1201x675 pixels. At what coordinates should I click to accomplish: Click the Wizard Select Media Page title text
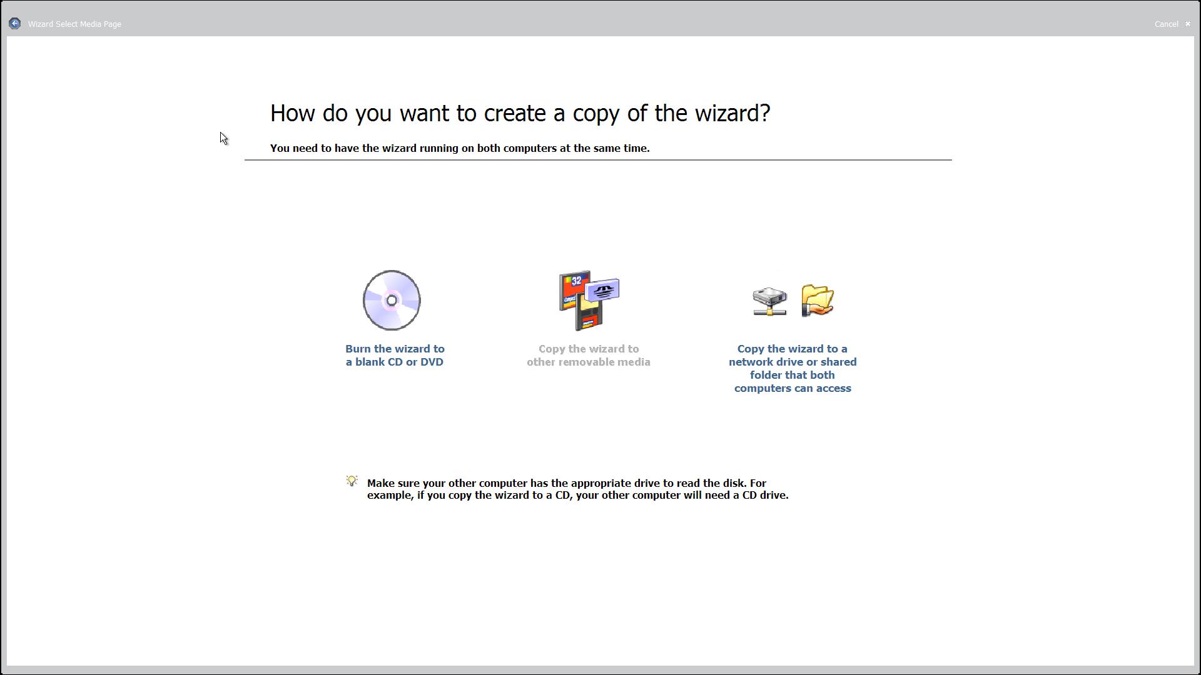[x=74, y=24]
